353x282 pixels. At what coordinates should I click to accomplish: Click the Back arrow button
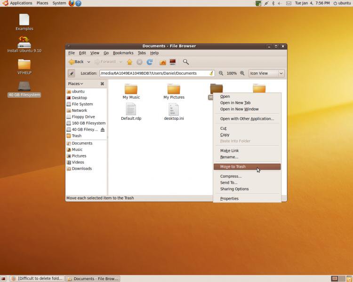(x=76, y=62)
